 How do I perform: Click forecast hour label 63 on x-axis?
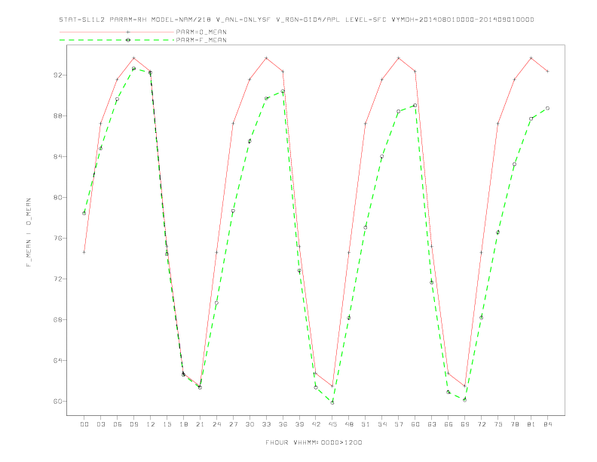pos(432,424)
